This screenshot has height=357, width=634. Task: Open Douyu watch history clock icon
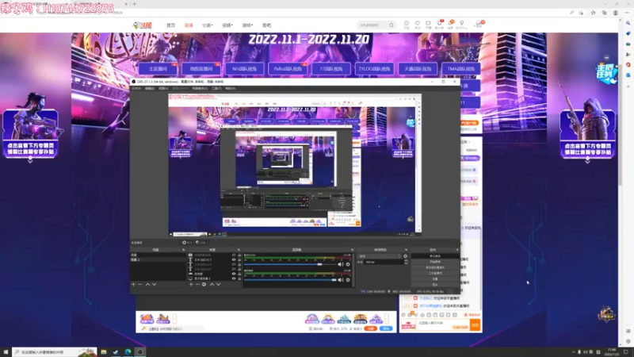pyautogui.click(x=407, y=25)
